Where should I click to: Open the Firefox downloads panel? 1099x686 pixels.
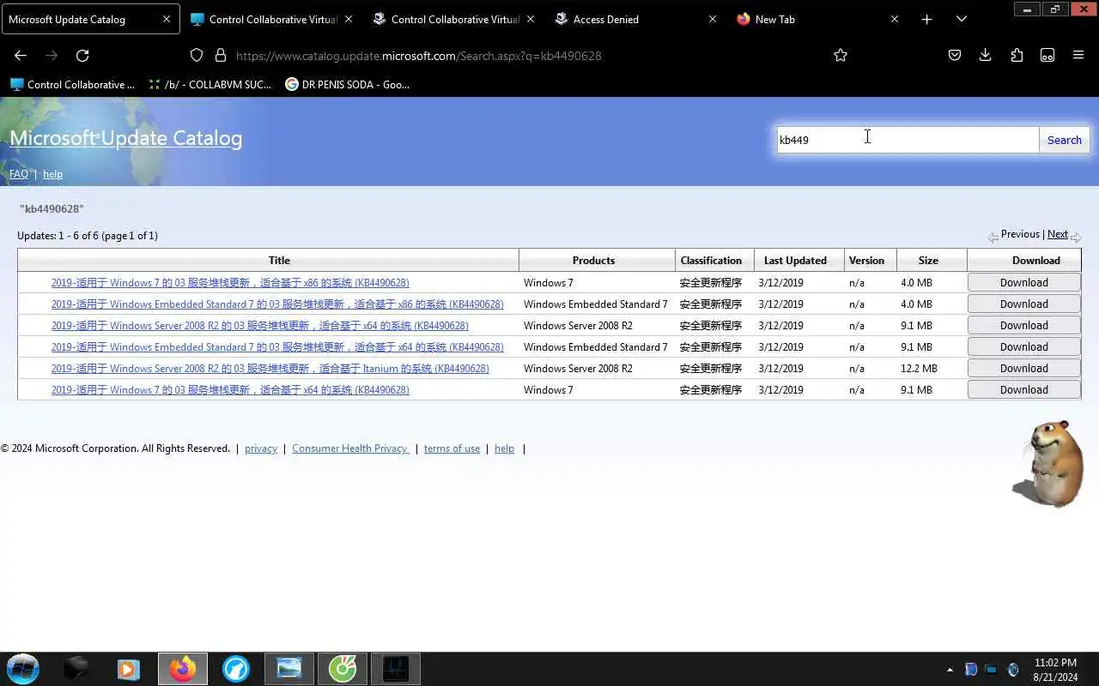[986, 55]
